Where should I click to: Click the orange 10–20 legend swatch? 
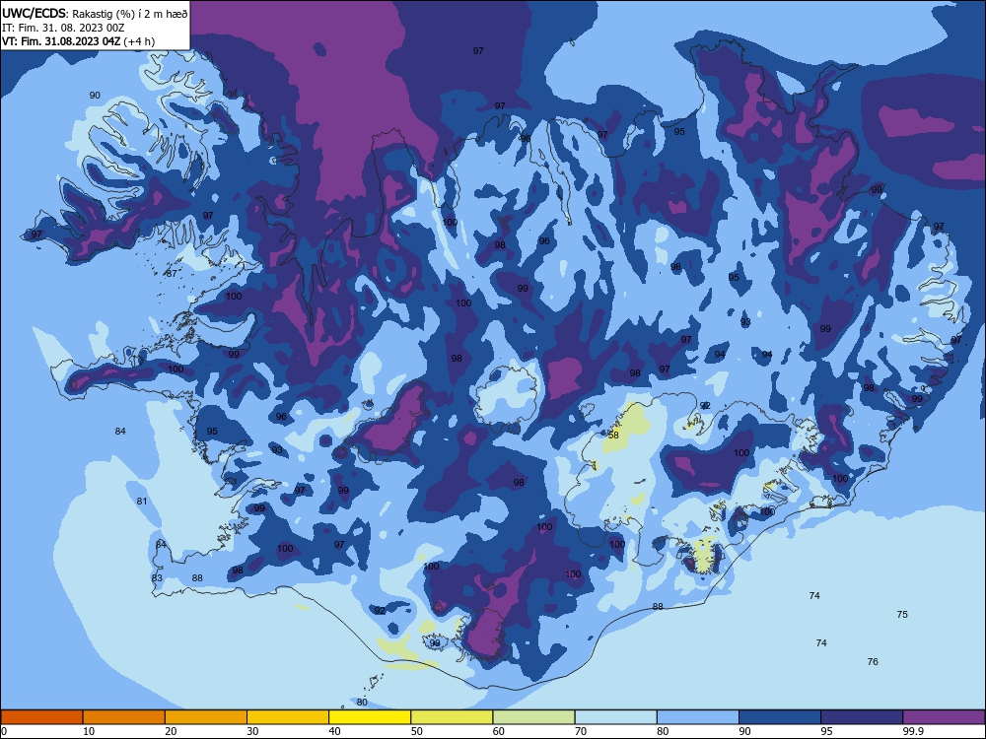[x=124, y=717]
